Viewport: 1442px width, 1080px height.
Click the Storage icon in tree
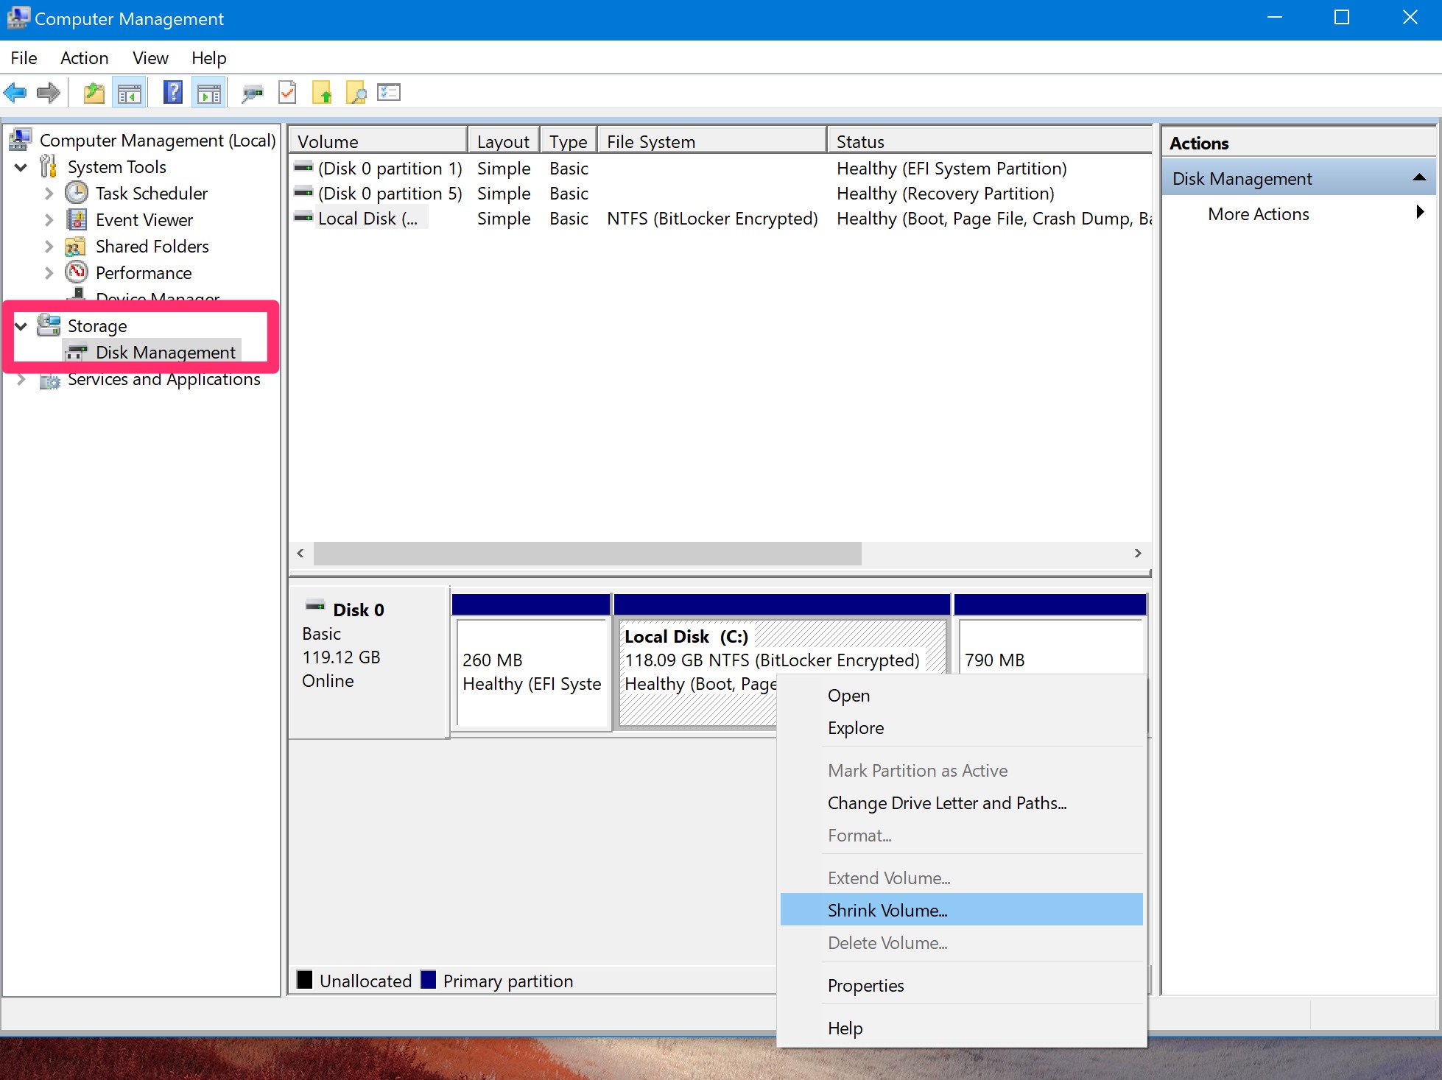[49, 325]
